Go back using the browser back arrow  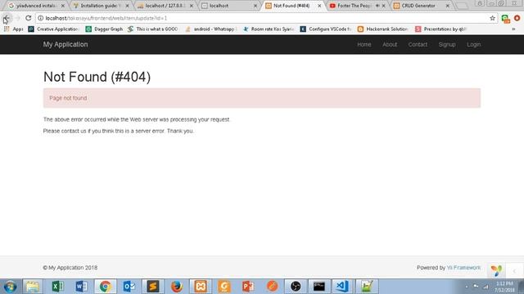coord(6,18)
